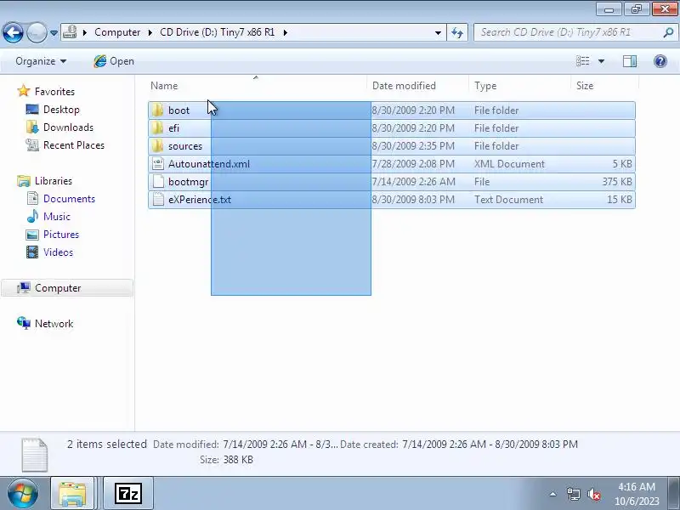Select Libraries in the navigation pane

(x=54, y=180)
